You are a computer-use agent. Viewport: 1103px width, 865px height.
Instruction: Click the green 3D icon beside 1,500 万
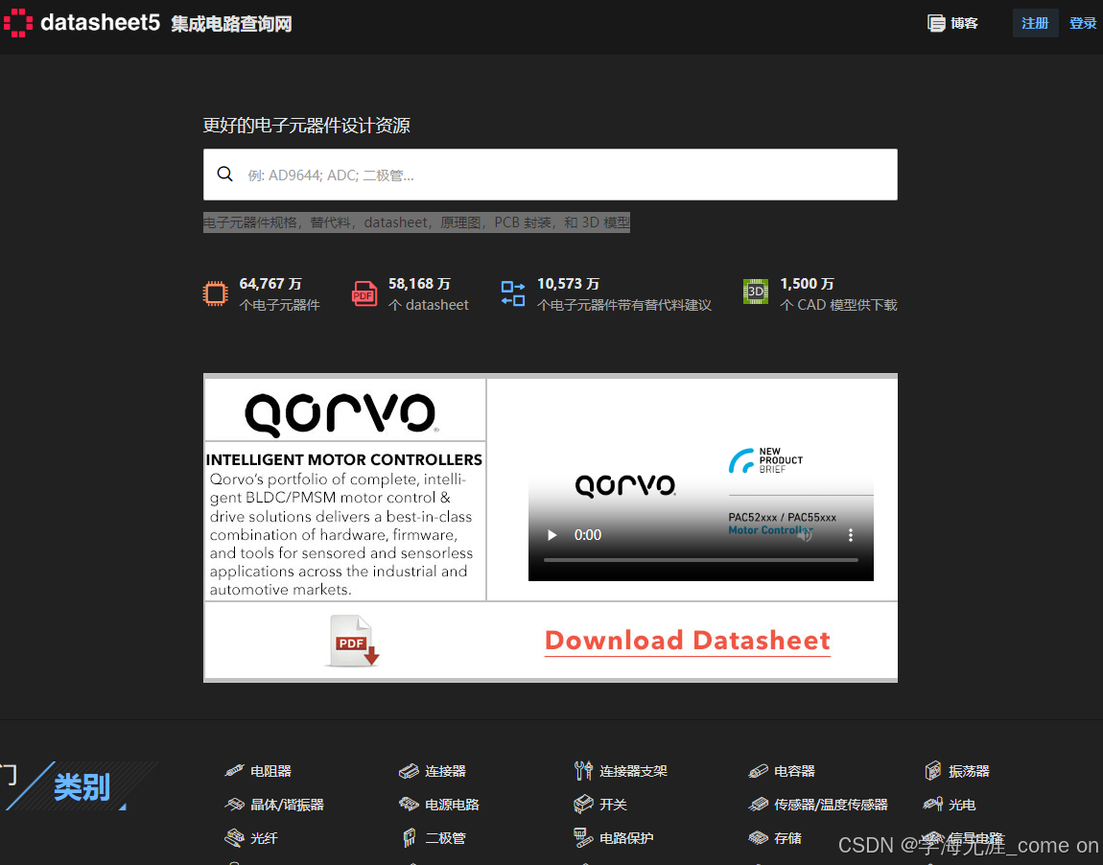(x=756, y=292)
